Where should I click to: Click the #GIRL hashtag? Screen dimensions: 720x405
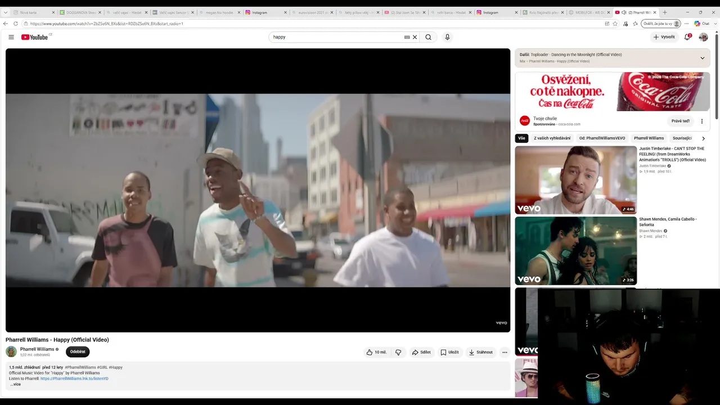(102, 367)
